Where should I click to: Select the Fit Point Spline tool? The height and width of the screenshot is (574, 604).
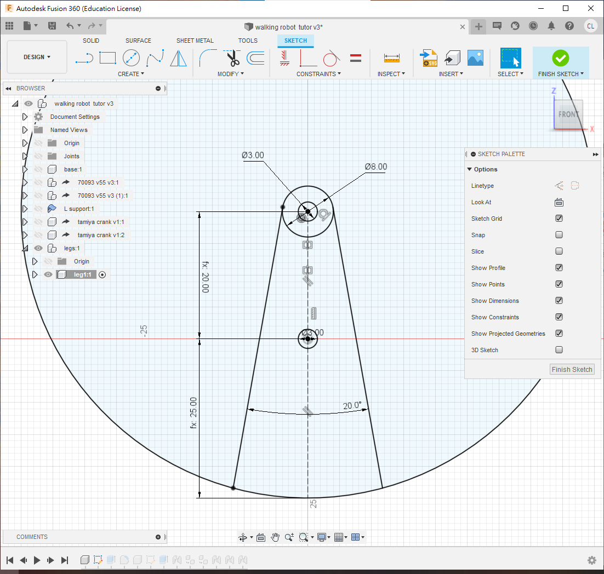[155, 58]
